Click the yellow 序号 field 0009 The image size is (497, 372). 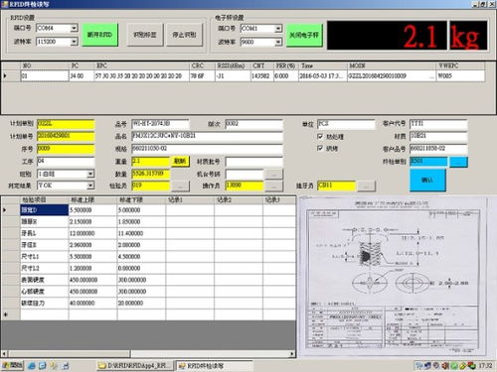click(66, 149)
